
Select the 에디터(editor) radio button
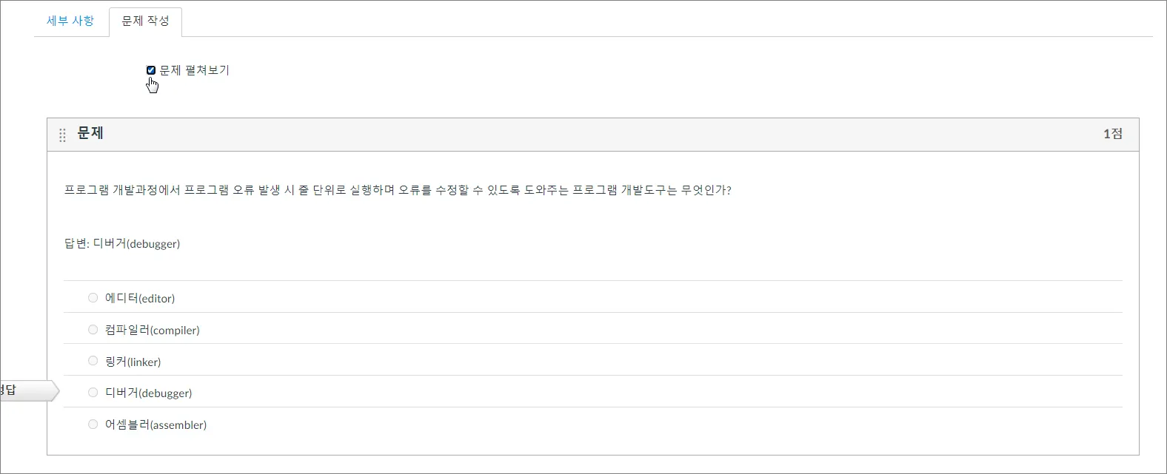[x=93, y=297]
